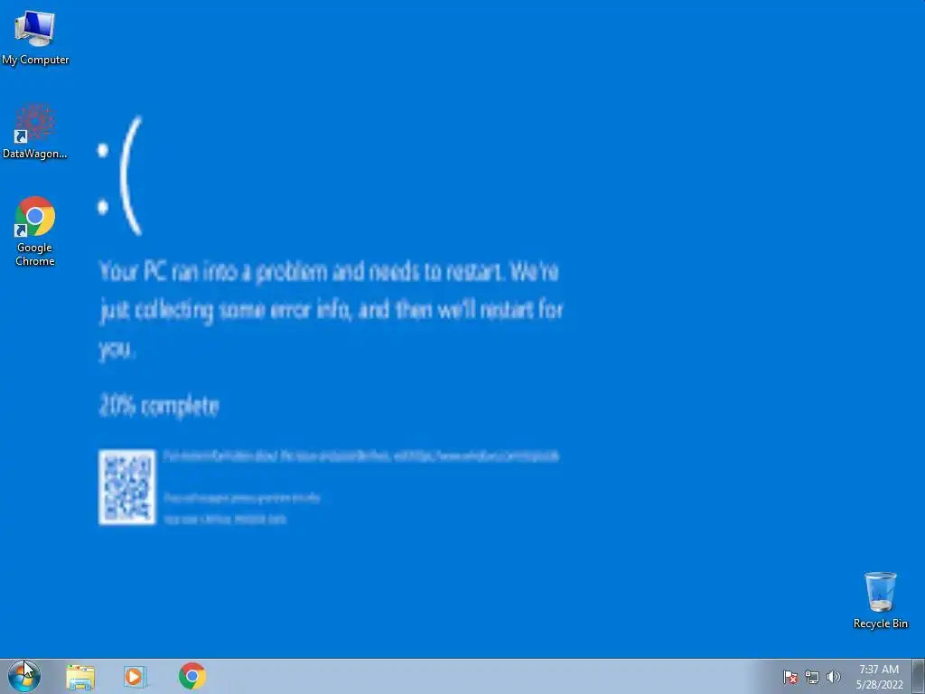
Task: Launch Windows Media Player from taskbar
Action: click(x=135, y=676)
